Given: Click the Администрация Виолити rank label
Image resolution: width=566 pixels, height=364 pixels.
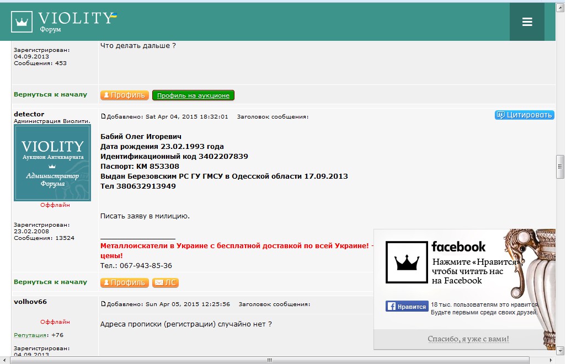Looking at the screenshot, I should pos(52,121).
